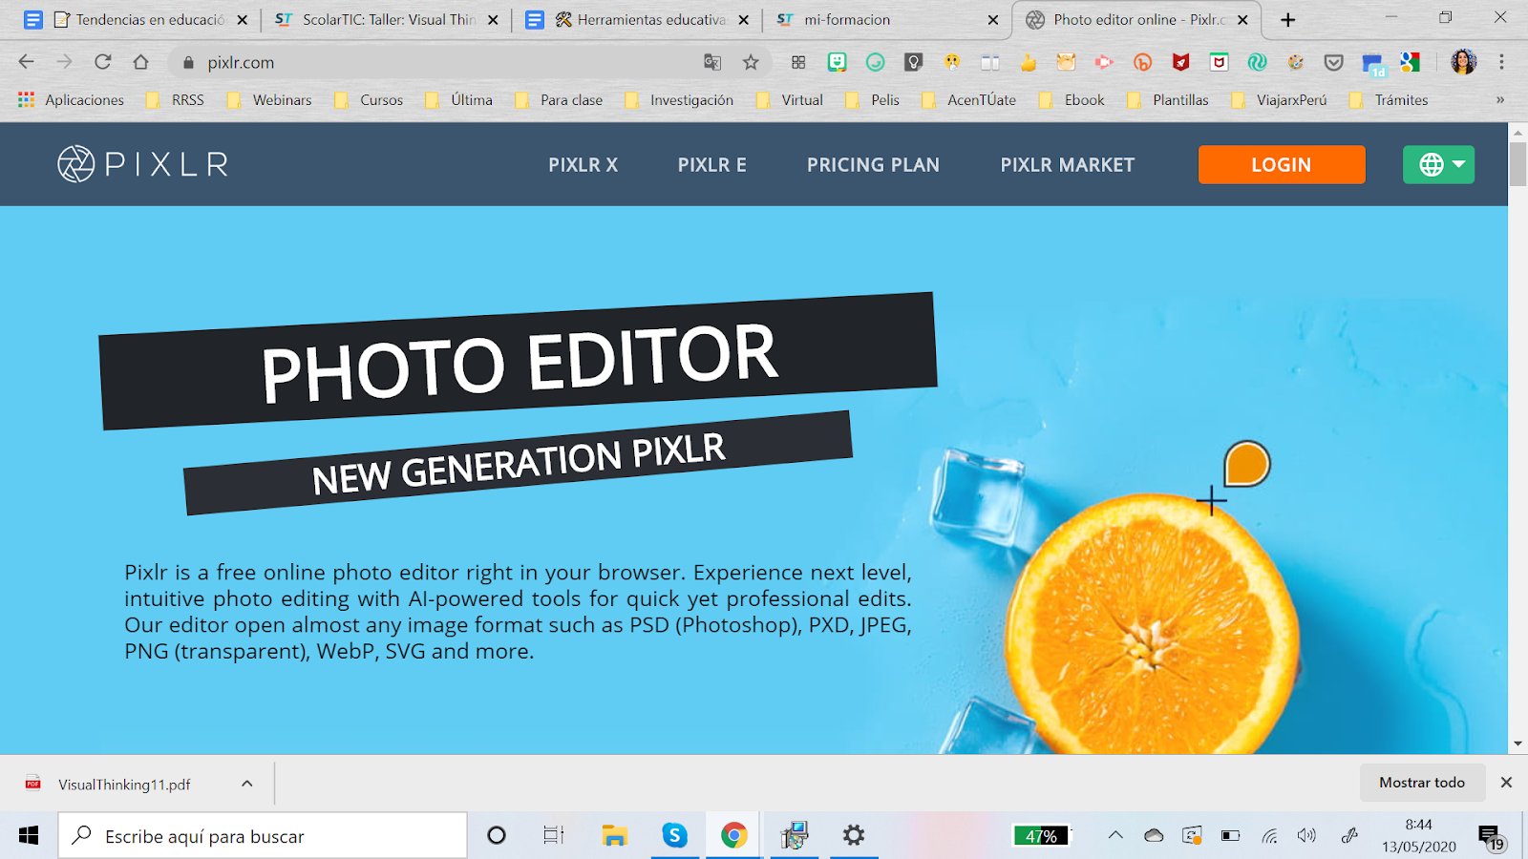Open the Grammarly extension icon
The image size is (1528, 859).
[x=875, y=62]
